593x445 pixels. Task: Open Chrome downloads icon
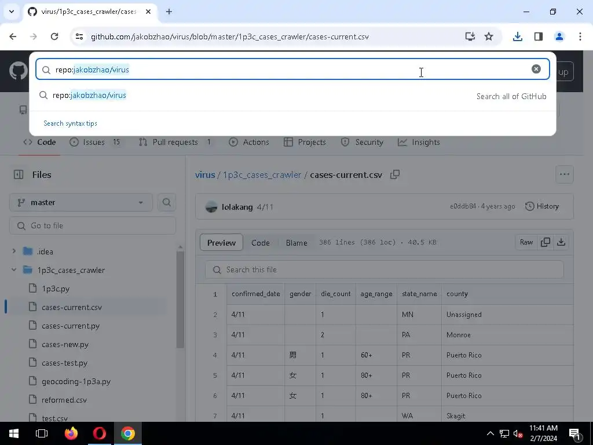[x=517, y=37]
